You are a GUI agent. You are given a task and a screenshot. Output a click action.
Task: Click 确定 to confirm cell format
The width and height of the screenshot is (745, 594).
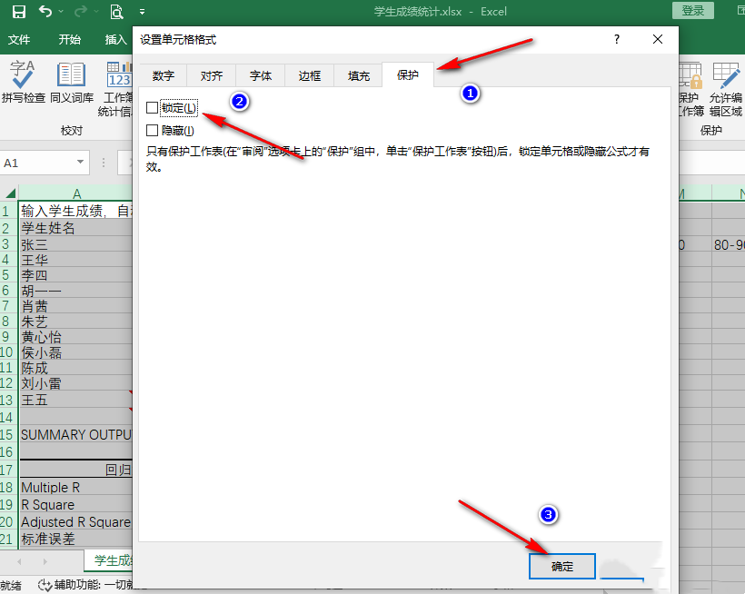[x=562, y=567]
